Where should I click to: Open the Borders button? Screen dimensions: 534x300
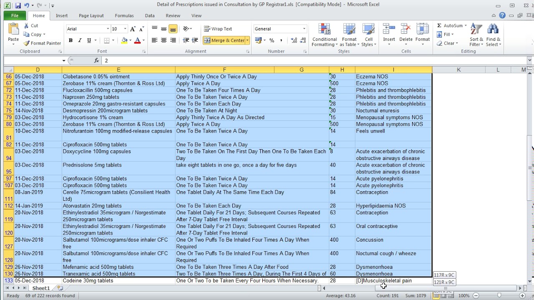click(107, 40)
